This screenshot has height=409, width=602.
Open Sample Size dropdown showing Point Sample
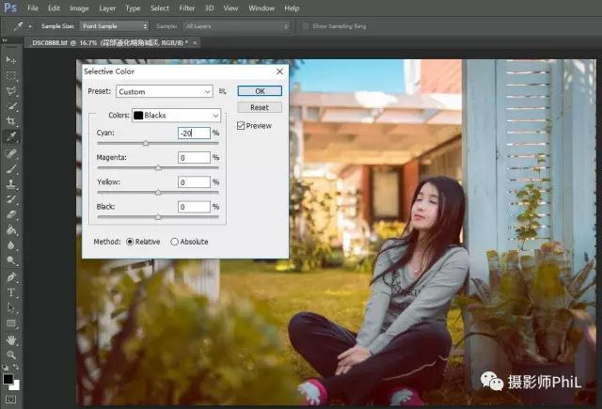point(114,26)
